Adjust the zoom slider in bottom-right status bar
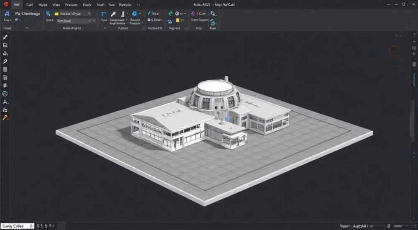The image size is (418, 230). [x=398, y=226]
